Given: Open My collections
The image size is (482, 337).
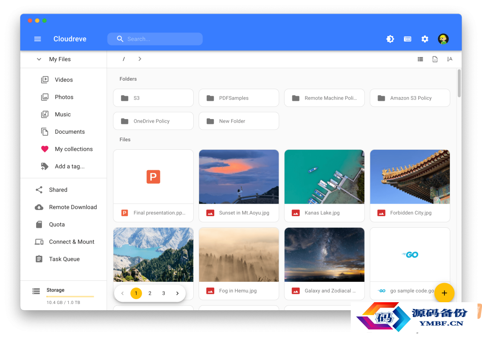Looking at the screenshot, I should (x=64, y=149).
